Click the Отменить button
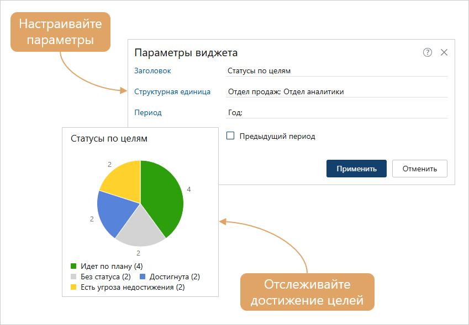 pyautogui.click(x=419, y=169)
